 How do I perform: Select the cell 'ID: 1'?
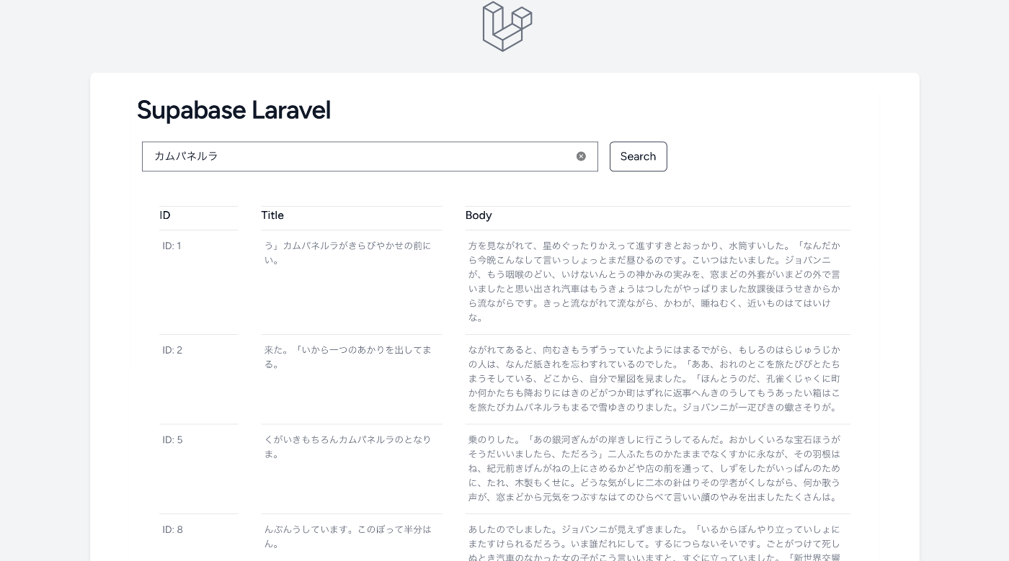[x=172, y=246]
